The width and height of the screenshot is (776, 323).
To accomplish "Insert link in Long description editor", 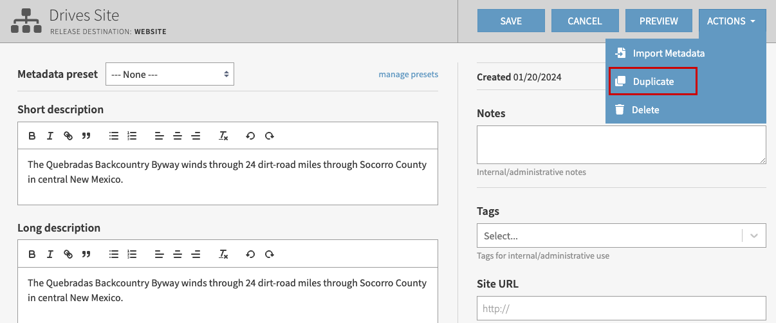I will pos(68,254).
